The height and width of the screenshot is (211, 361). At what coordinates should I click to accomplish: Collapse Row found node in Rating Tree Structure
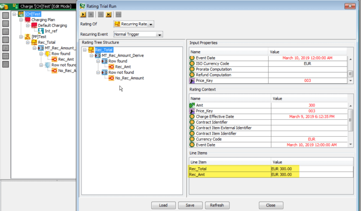click(x=98, y=61)
